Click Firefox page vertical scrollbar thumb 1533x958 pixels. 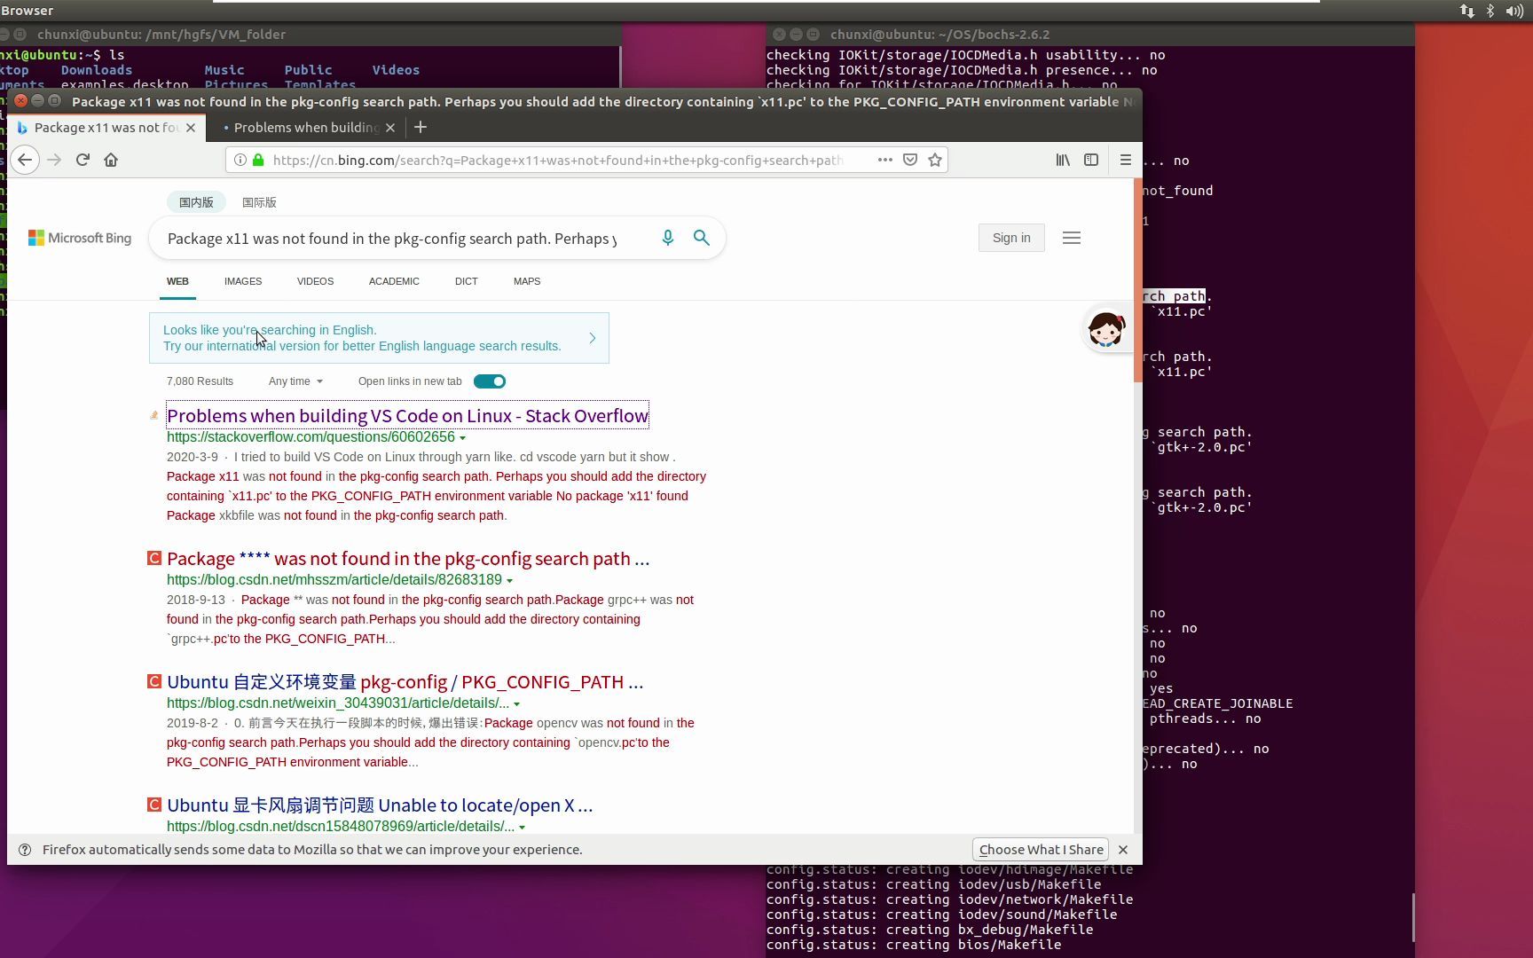(x=1138, y=280)
